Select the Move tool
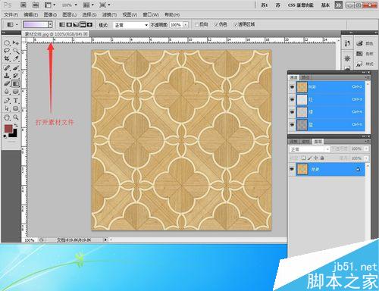Image resolution: width=379 pixels, height=291 pixels. (x=16, y=43)
